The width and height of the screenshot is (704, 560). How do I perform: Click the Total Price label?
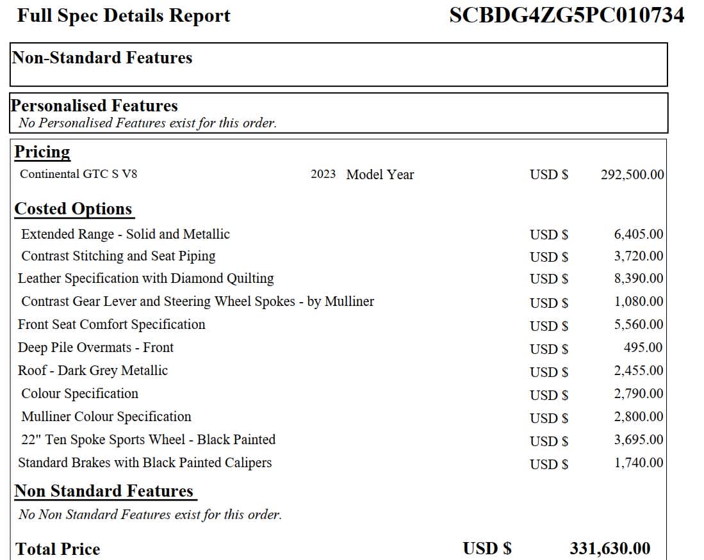pyautogui.click(x=58, y=549)
